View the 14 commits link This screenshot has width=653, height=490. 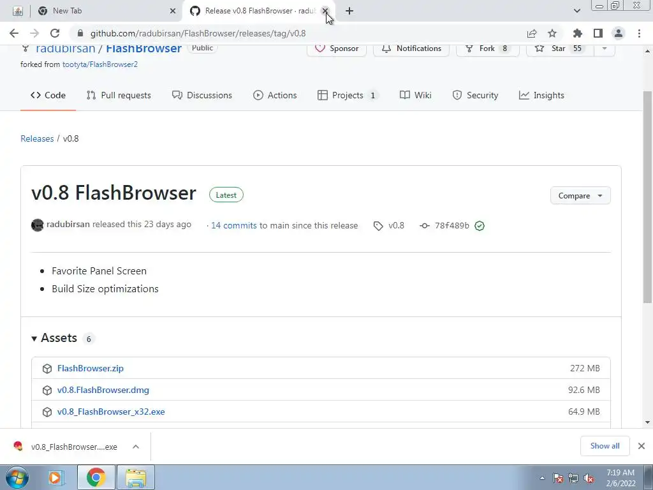pos(233,225)
